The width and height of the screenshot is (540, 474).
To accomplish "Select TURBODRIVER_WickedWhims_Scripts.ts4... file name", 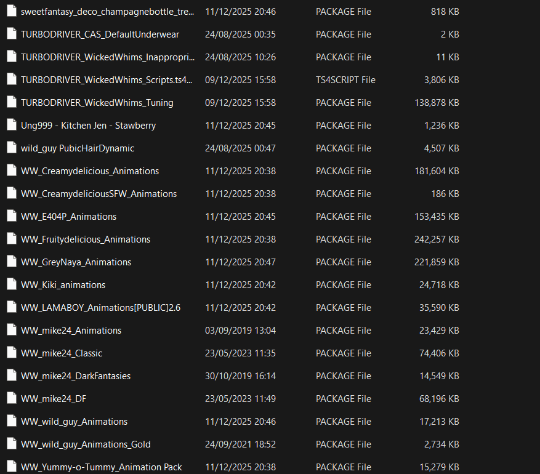I will 107,80.
